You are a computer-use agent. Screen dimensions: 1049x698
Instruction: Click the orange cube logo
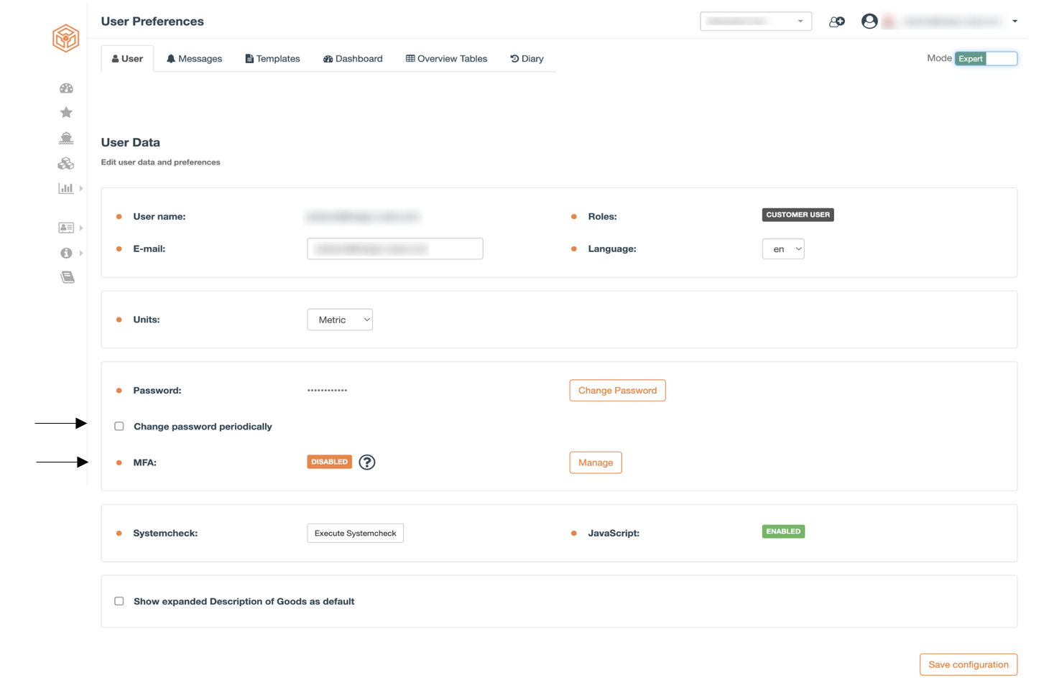coord(65,38)
